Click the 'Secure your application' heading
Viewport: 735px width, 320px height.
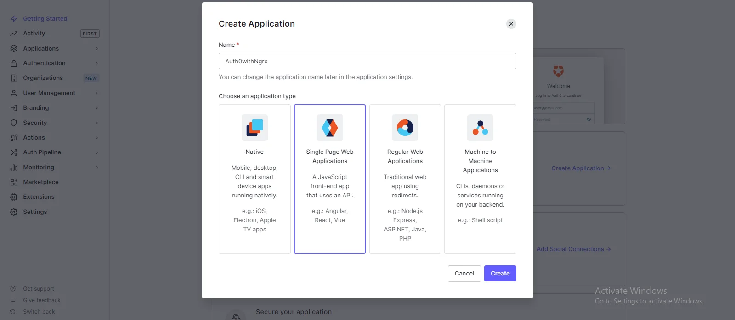pos(294,312)
